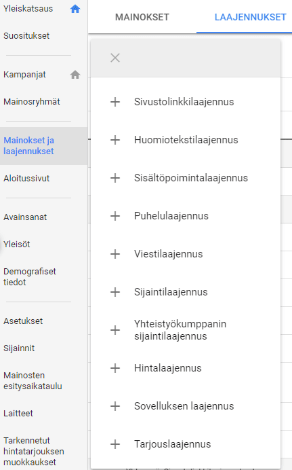Select Yhteistyökumppanin sijaintilaajennus entry
292x470 pixels.
(x=186, y=330)
